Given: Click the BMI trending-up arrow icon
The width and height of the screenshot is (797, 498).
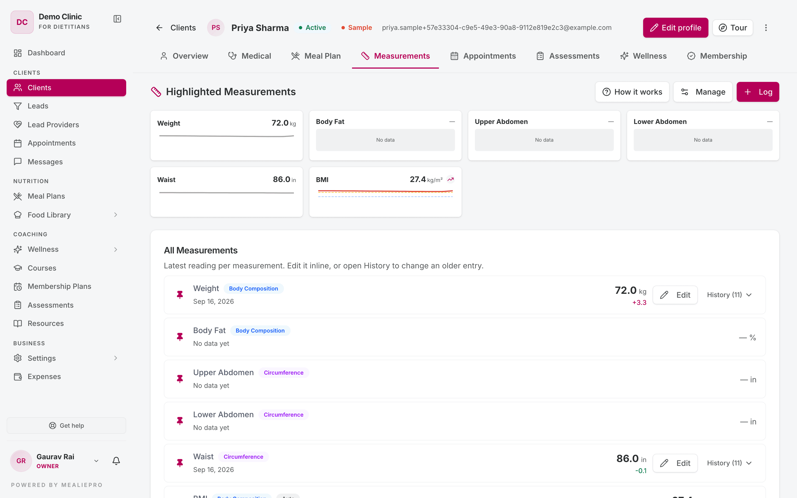Looking at the screenshot, I should tap(451, 180).
